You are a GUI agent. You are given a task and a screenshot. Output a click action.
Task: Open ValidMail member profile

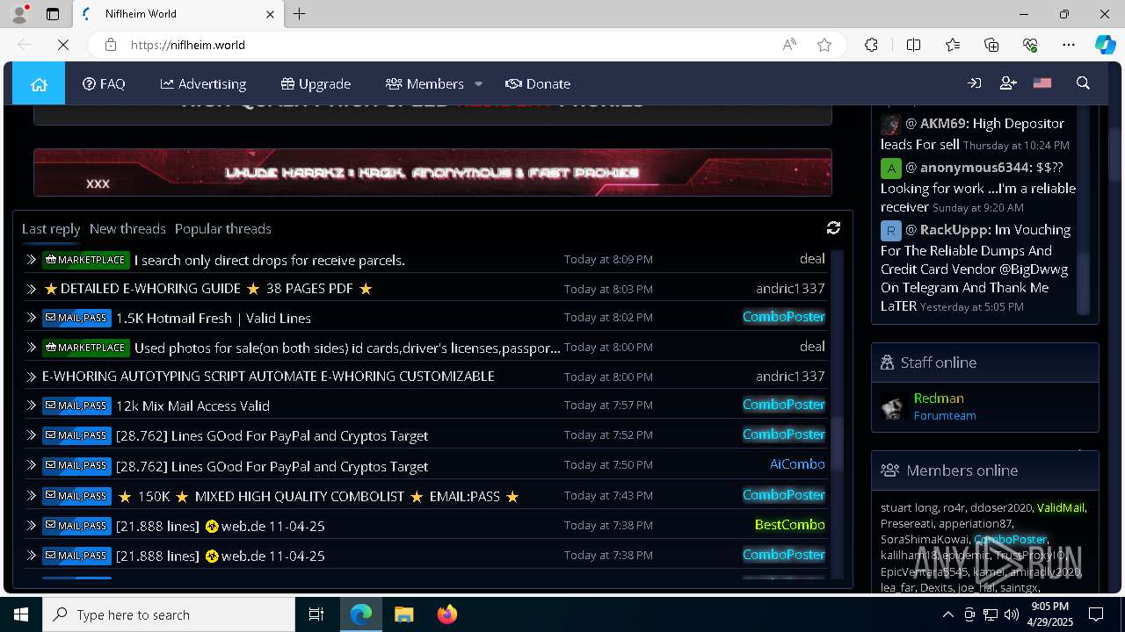[x=1061, y=507]
